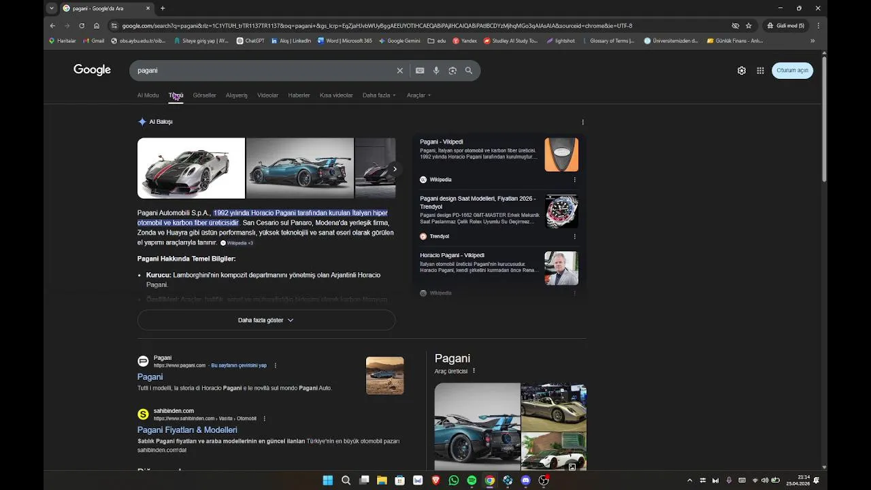Open Chrome three-dot menu
The width and height of the screenshot is (871, 490).
(818, 26)
